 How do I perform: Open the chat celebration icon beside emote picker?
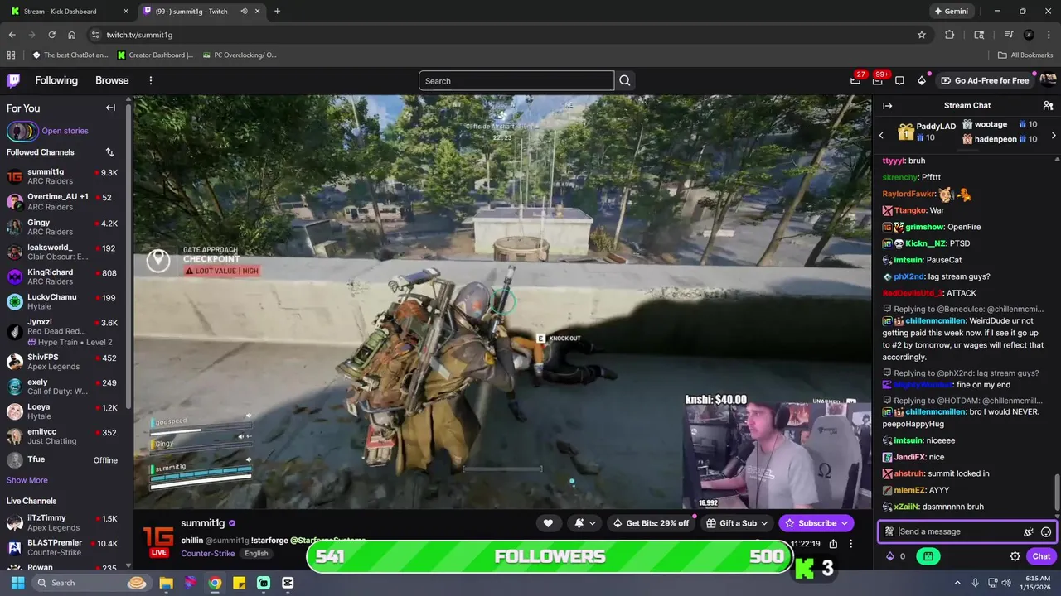pyautogui.click(x=1029, y=531)
